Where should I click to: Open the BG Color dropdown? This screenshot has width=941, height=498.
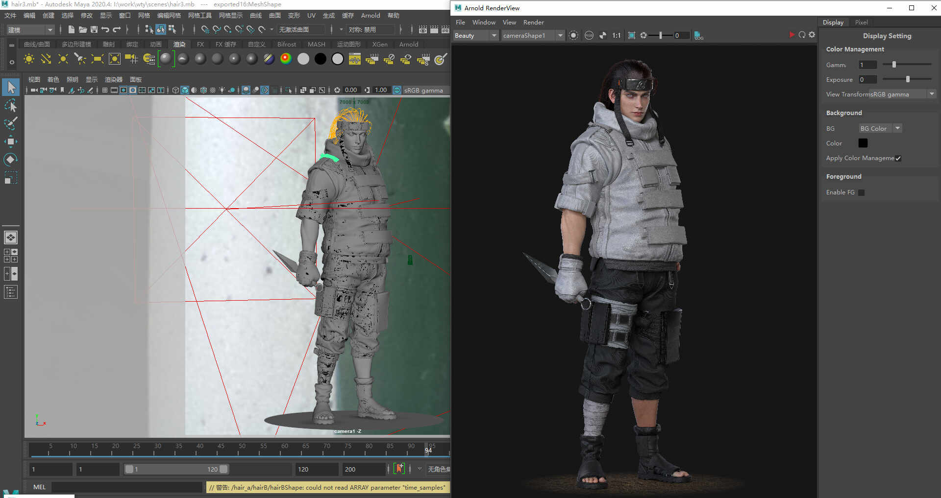880,128
